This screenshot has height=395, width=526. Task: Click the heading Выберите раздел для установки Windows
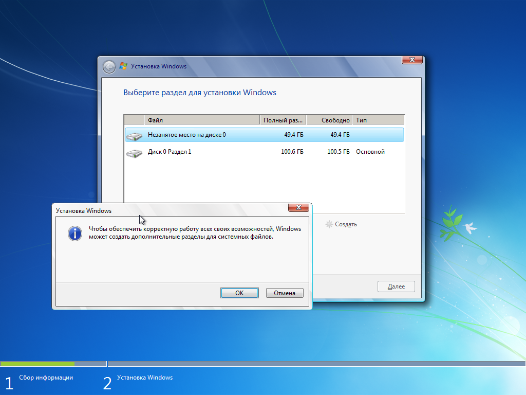click(200, 93)
